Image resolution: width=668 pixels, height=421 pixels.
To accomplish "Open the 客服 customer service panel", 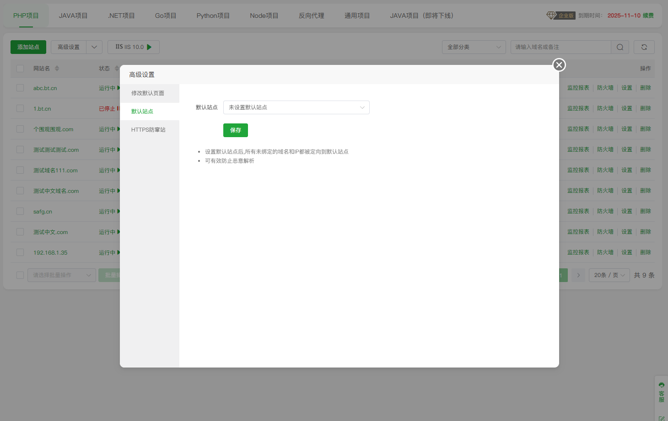I will [662, 392].
